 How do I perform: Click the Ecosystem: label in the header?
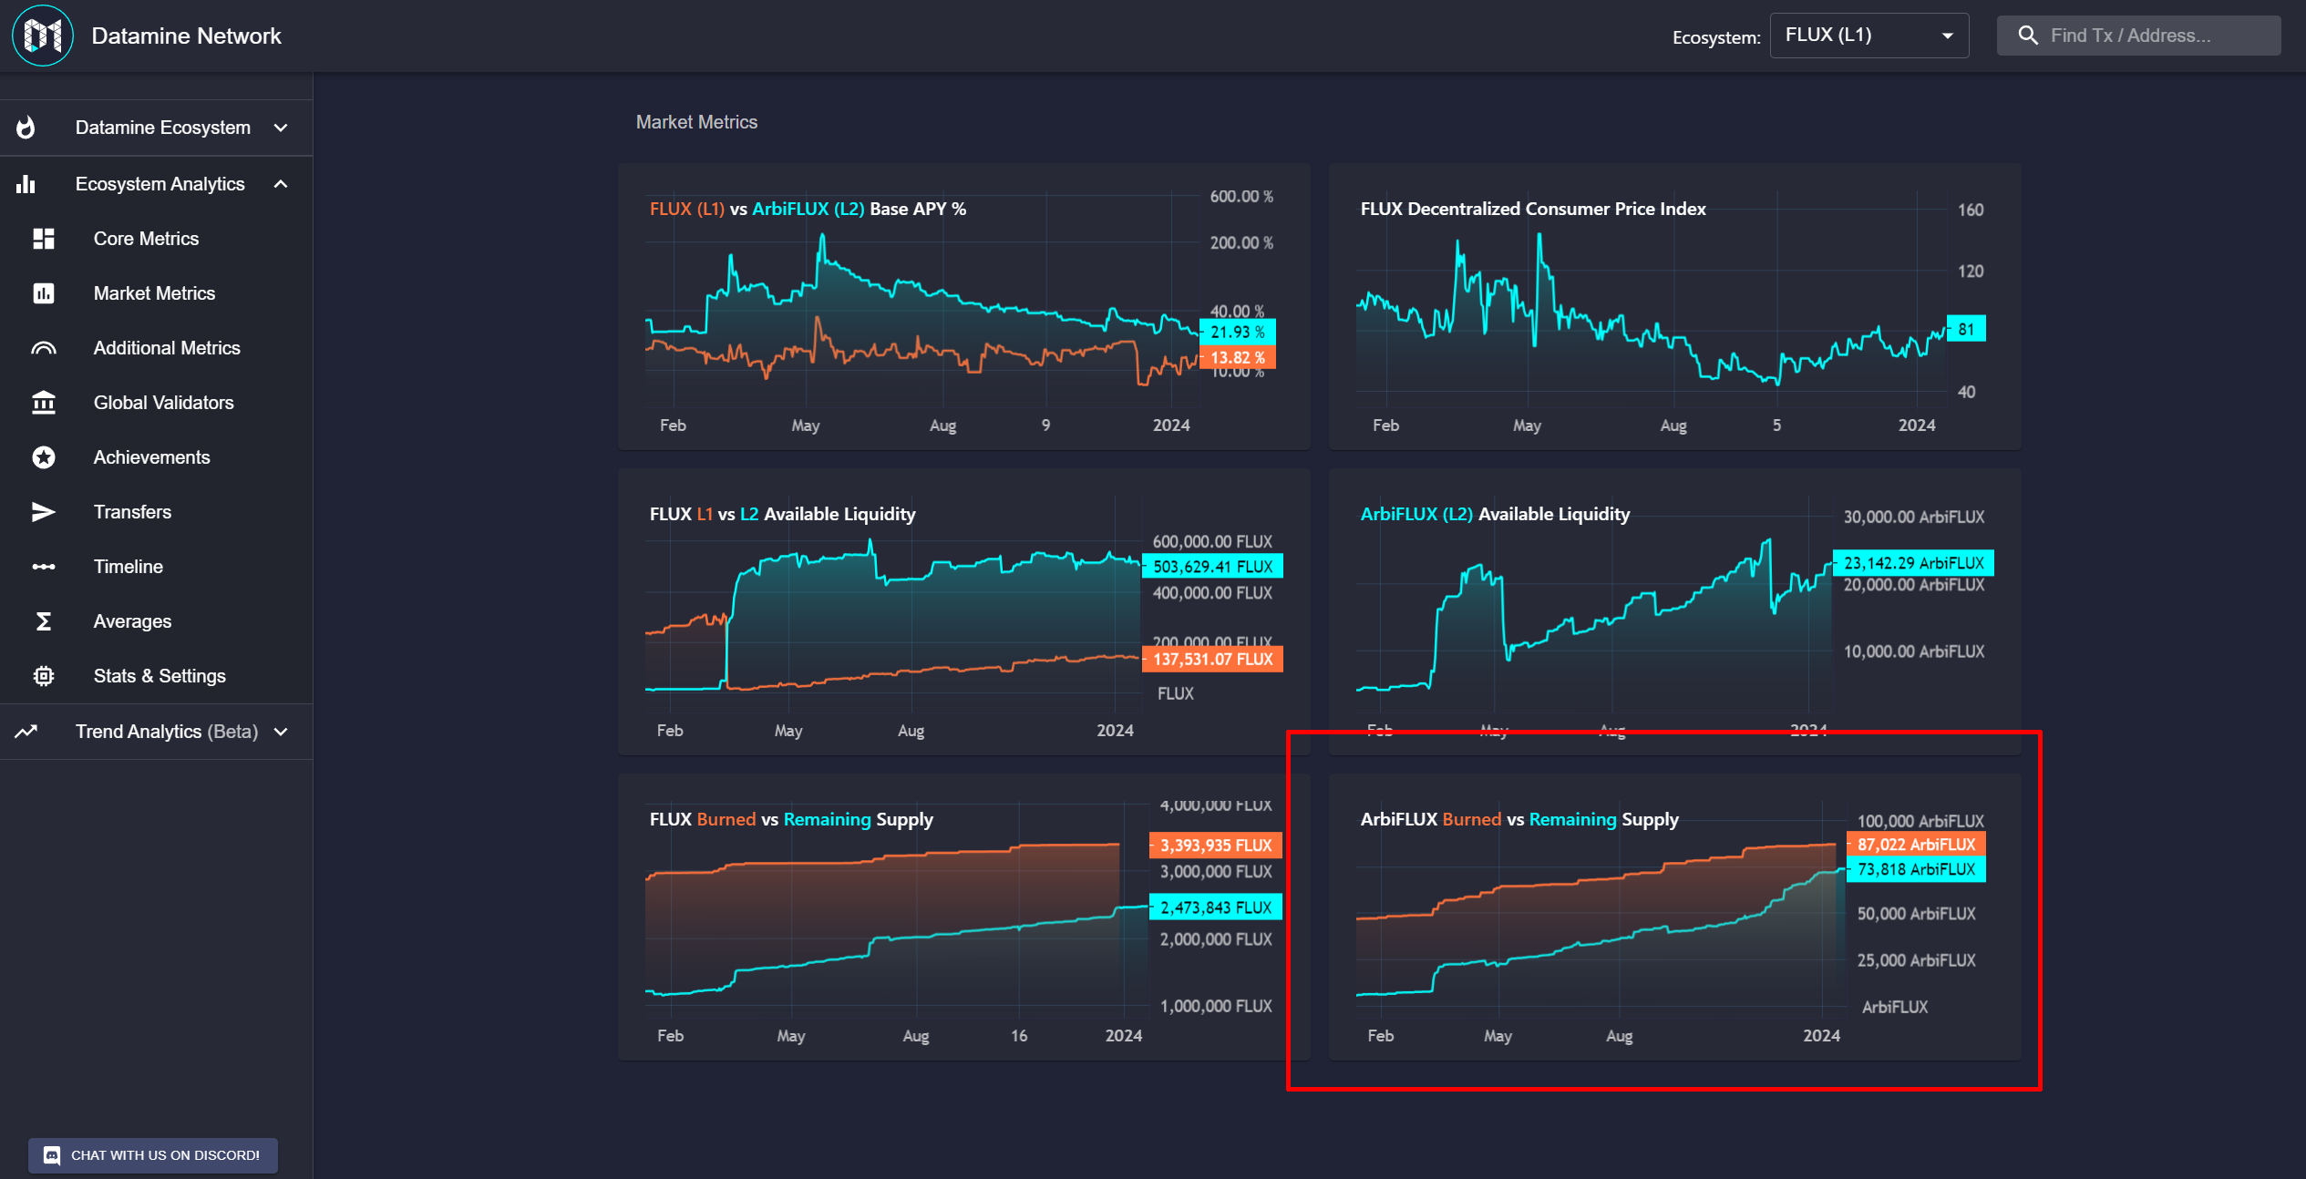coord(1716,37)
